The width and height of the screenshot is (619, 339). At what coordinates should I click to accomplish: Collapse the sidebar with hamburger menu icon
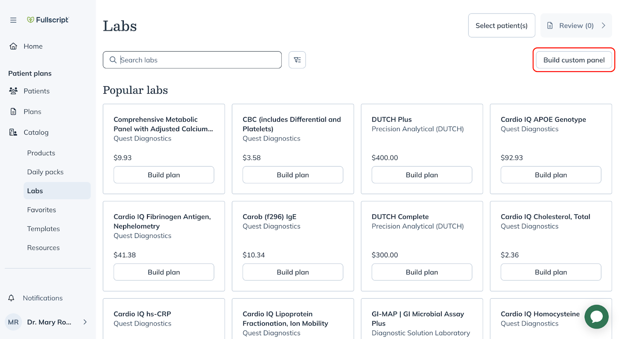click(13, 20)
